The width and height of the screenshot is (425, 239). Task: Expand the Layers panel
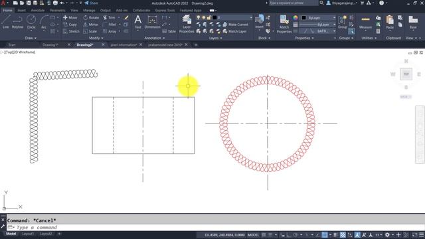[215, 39]
